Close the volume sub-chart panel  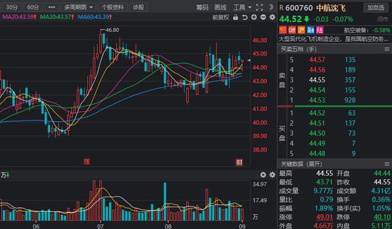(263, 175)
